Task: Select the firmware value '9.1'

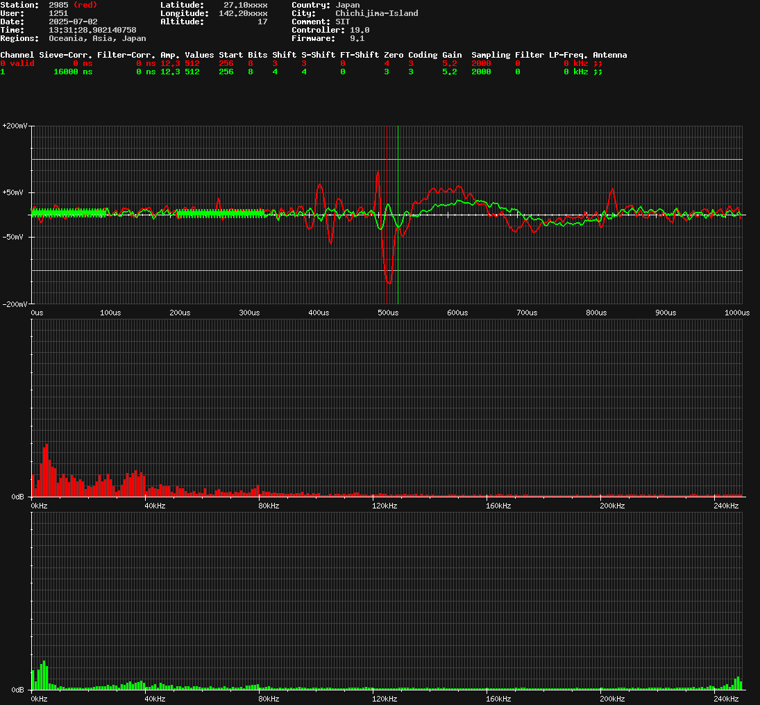Action: tap(357, 38)
